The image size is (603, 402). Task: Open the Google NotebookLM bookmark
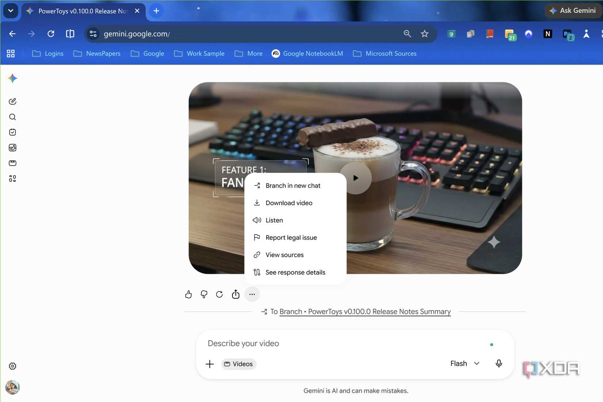pyautogui.click(x=308, y=53)
